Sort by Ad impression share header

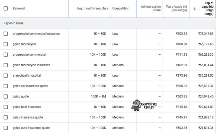click(151, 8)
